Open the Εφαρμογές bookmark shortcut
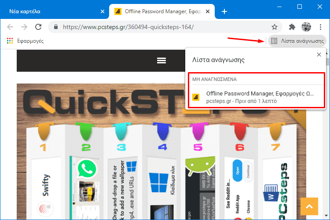 25,41
